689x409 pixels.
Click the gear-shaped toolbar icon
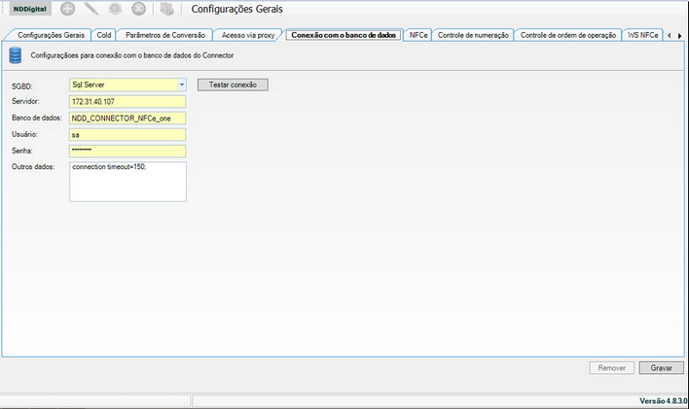point(115,10)
